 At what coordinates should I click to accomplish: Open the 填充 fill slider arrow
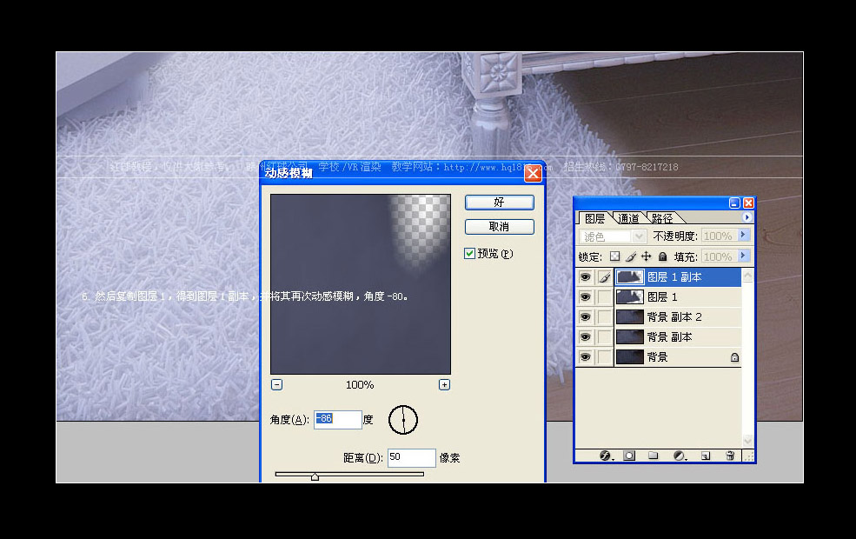(x=744, y=256)
